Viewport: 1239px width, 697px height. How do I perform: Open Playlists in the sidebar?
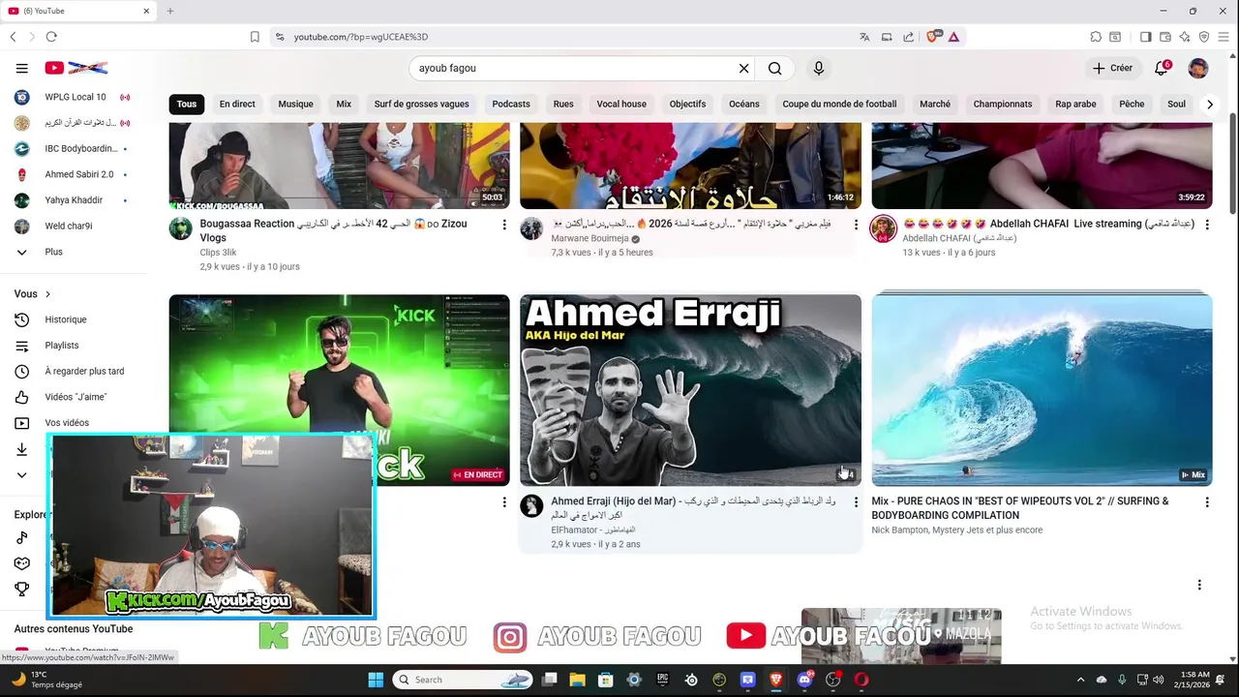tap(73, 345)
